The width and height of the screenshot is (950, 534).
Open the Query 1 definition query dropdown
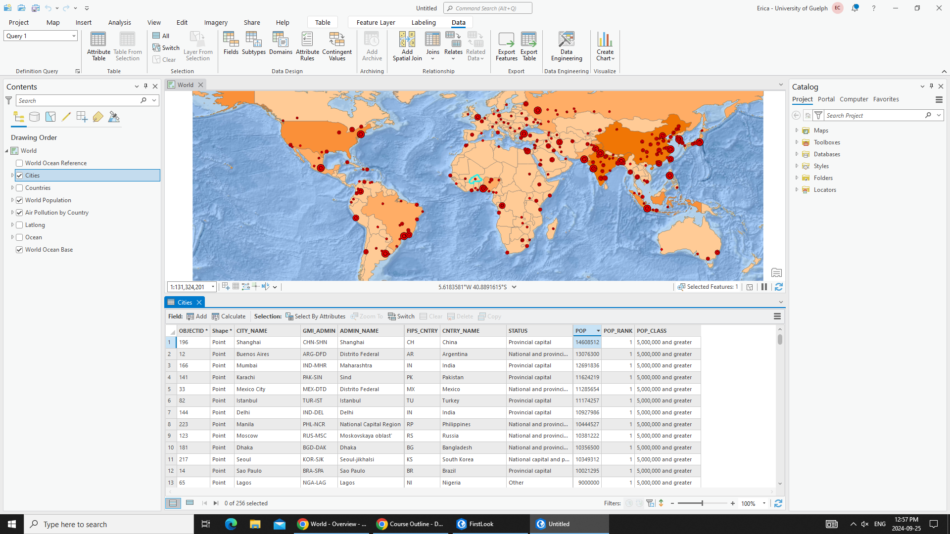73,36
